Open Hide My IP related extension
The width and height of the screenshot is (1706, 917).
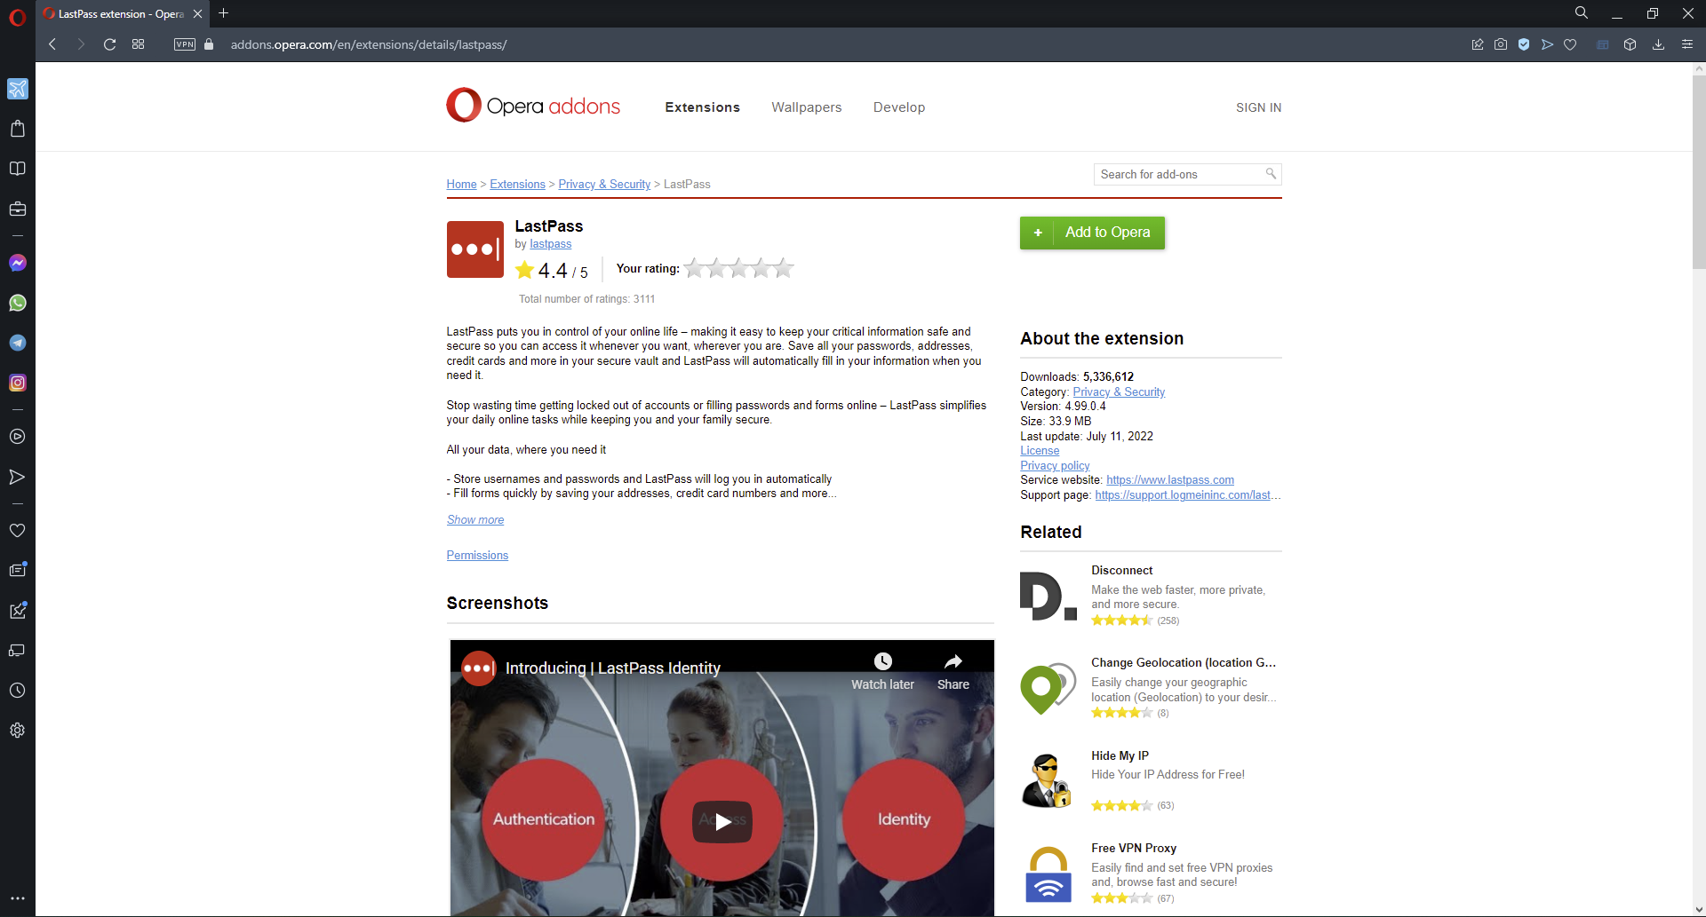coord(1120,756)
